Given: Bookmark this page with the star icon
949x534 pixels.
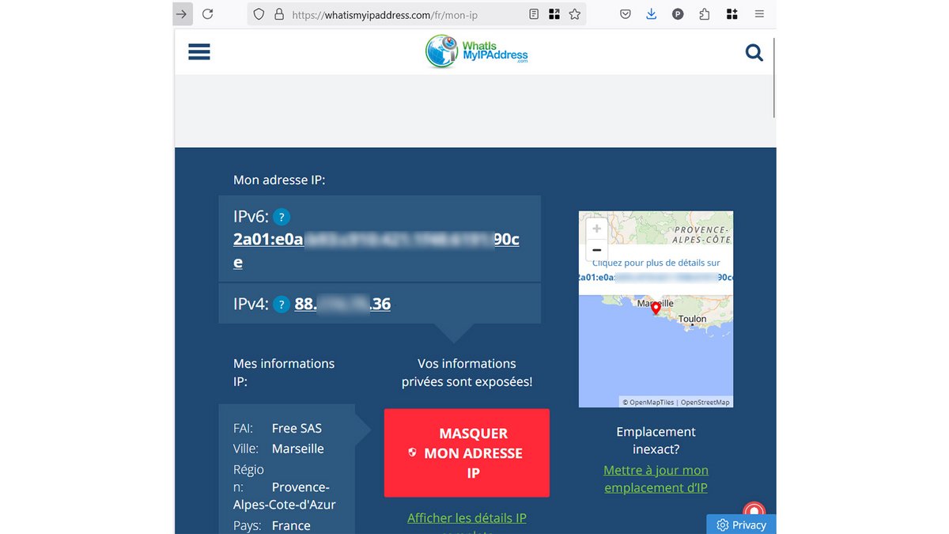Looking at the screenshot, I should [575, 14].
